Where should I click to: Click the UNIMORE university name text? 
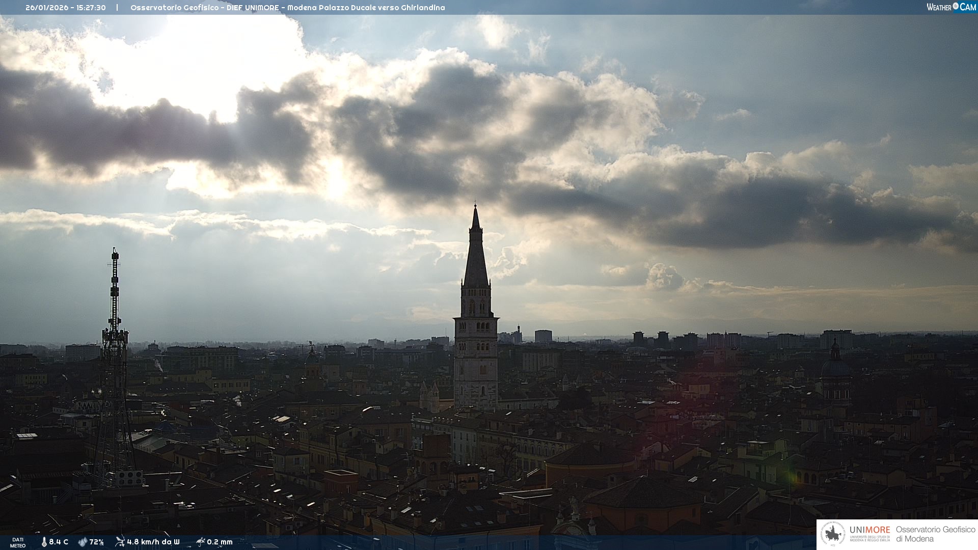[x=870, y=530]
